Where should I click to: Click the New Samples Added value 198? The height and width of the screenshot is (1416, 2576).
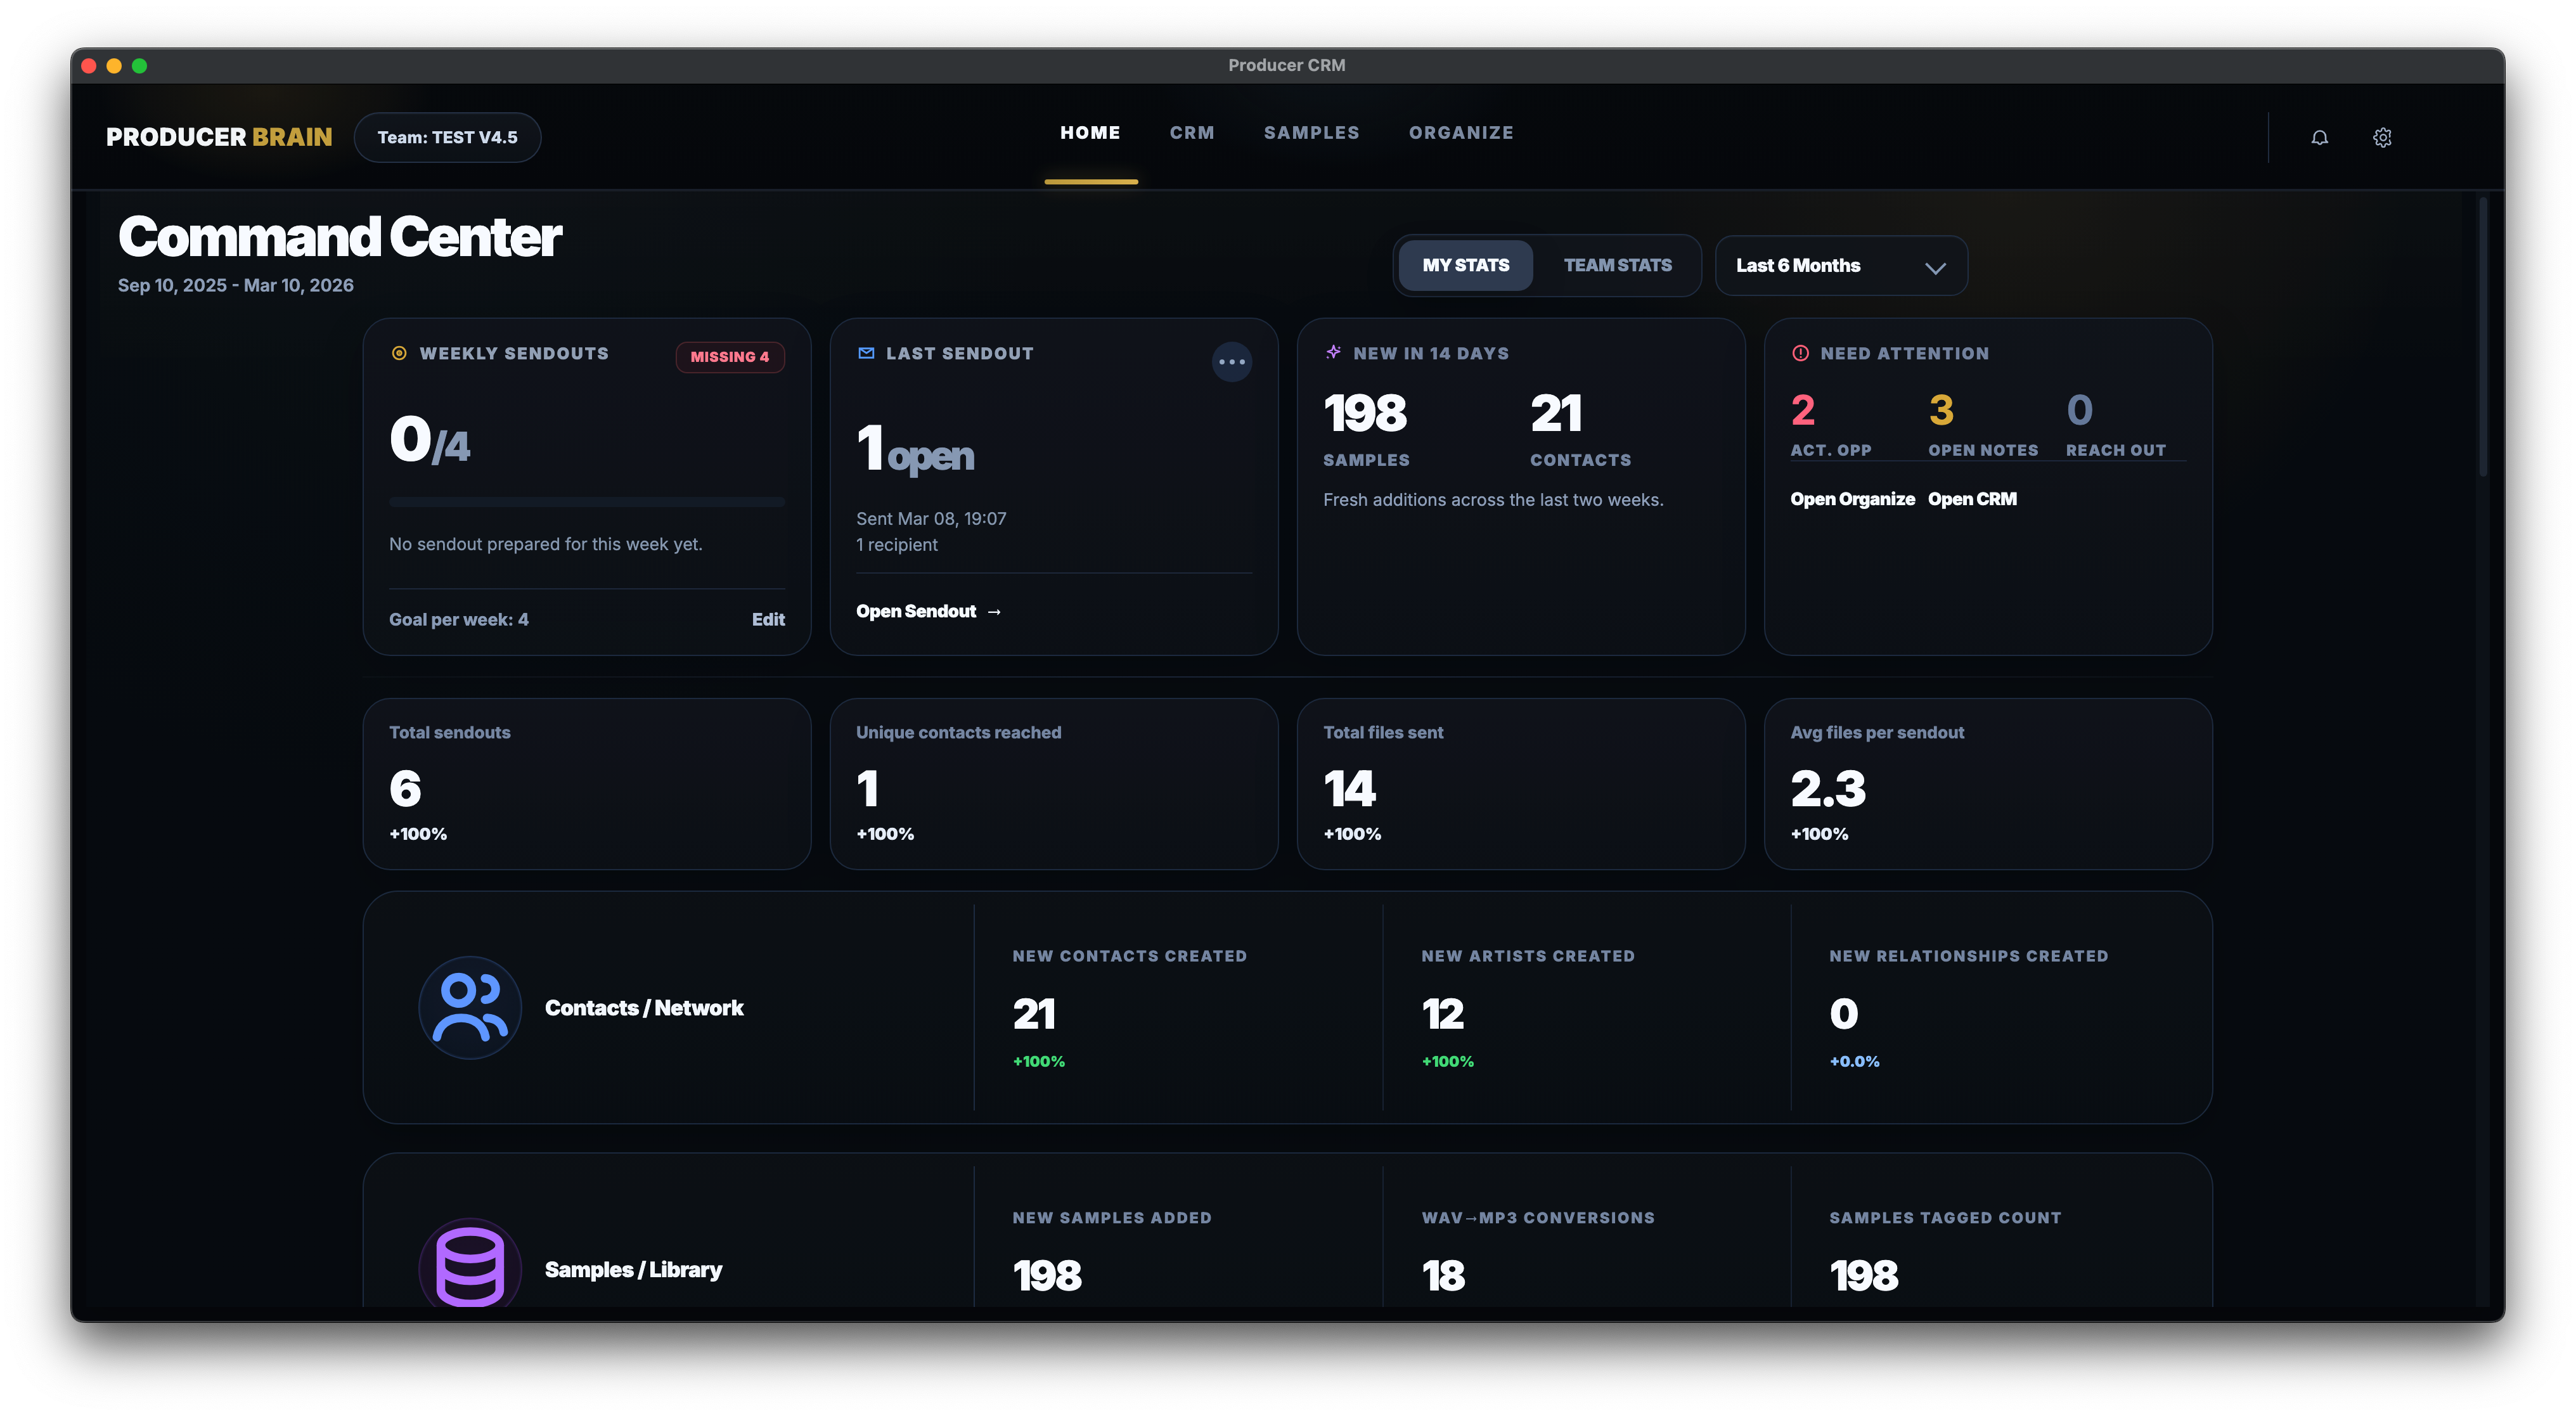click(1047, 1275)
